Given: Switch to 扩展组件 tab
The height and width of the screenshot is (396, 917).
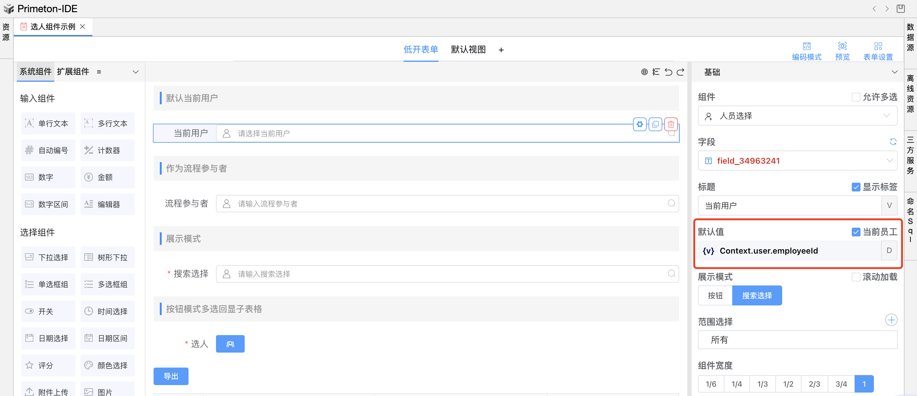Looking at the screenshot, I should pyautogui.click(x=73, y=72).
